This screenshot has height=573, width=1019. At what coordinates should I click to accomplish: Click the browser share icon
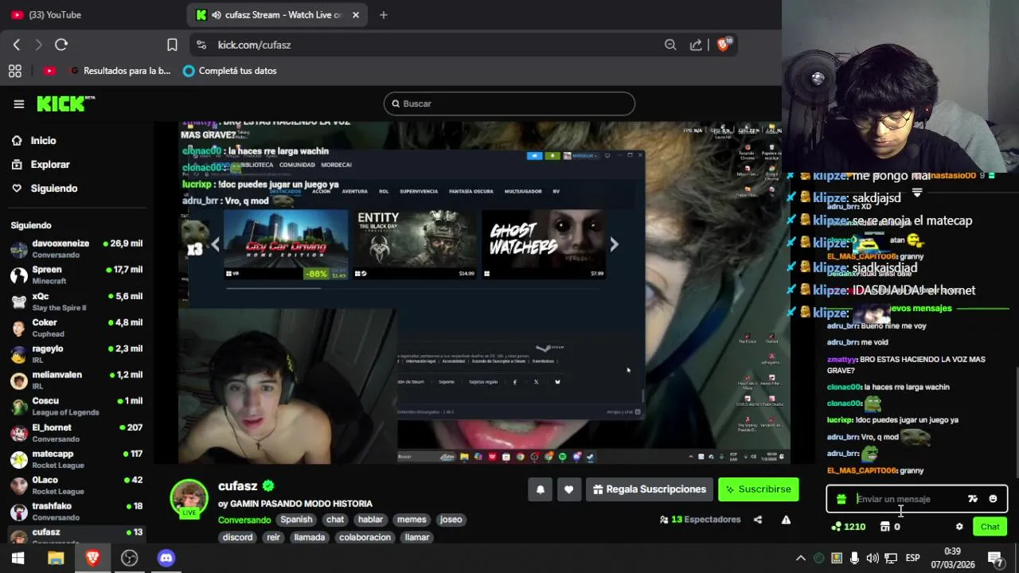coord(696,45)
